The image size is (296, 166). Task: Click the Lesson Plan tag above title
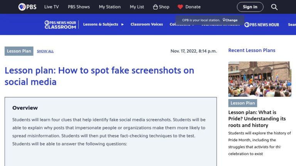coord(19,51)
